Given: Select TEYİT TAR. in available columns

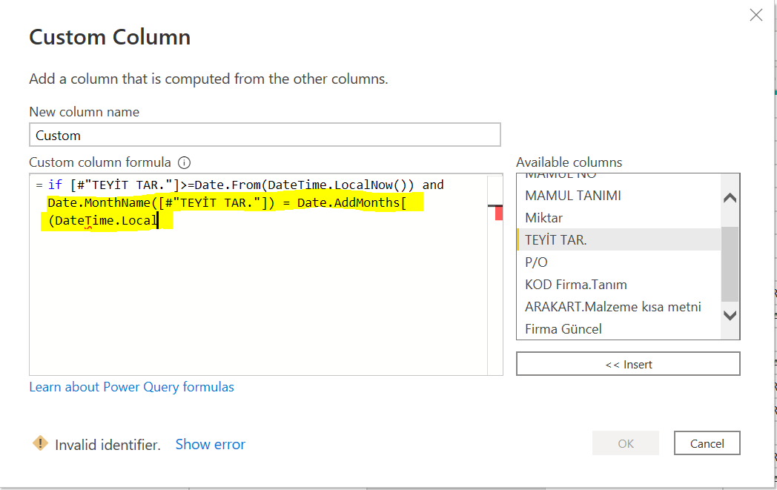Looking at the screenshot, I should 618,239.
